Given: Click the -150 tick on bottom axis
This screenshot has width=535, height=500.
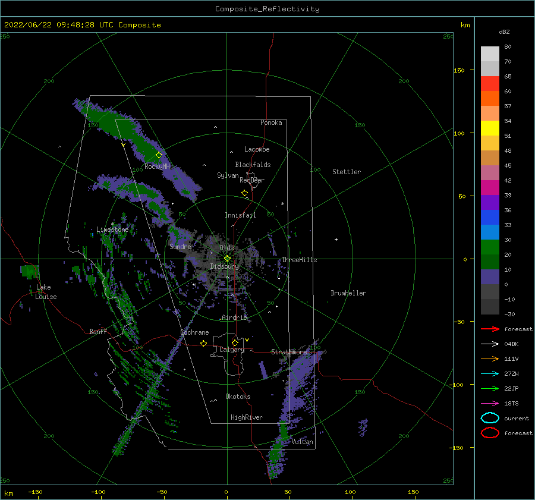Looking at the screenshot, I should [x=35, y=492].
